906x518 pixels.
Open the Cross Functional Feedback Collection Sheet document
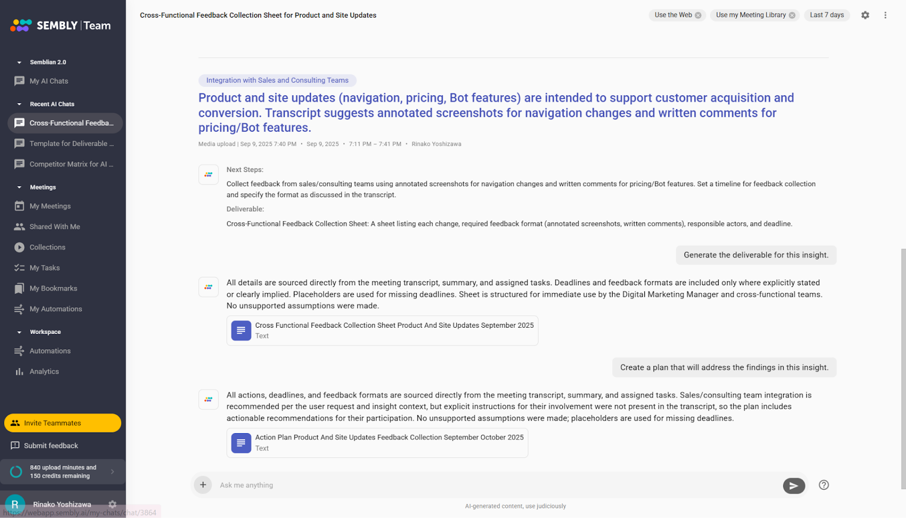coord(382,331)
